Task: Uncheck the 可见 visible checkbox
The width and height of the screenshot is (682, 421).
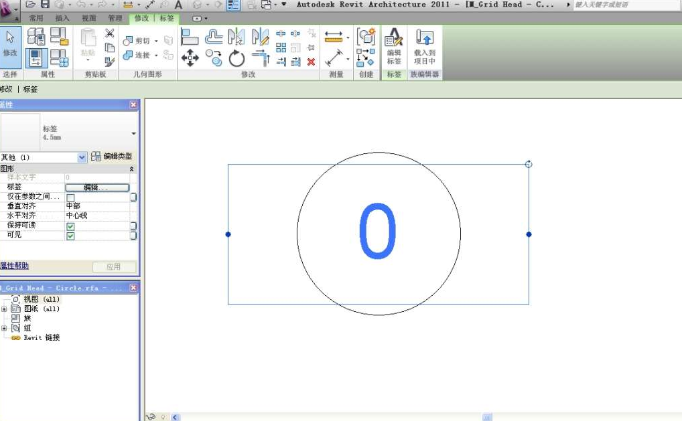Action: tap(70, 236)
